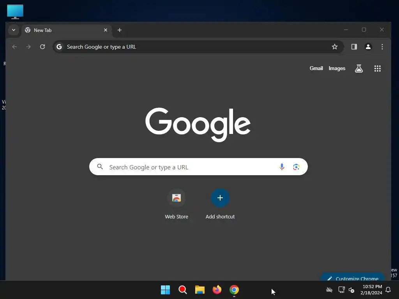Select the New Tab tab
The width and height of the screenshot is (399, 299).
click(67, 30)
